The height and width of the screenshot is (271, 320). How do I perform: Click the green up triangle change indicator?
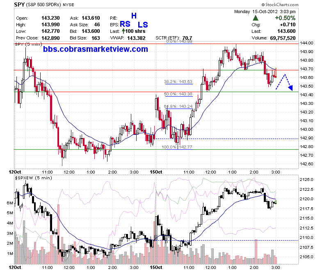coord(255,18)
